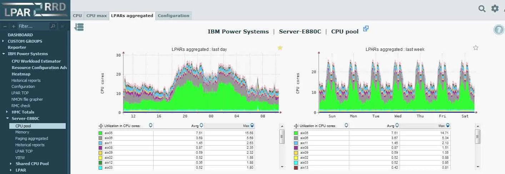Click aix06 gray swatch in last day legend
505x174 pixels.
tap(101, 139)
